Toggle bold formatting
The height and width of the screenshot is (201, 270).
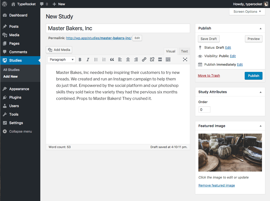(x=80, y=60)
